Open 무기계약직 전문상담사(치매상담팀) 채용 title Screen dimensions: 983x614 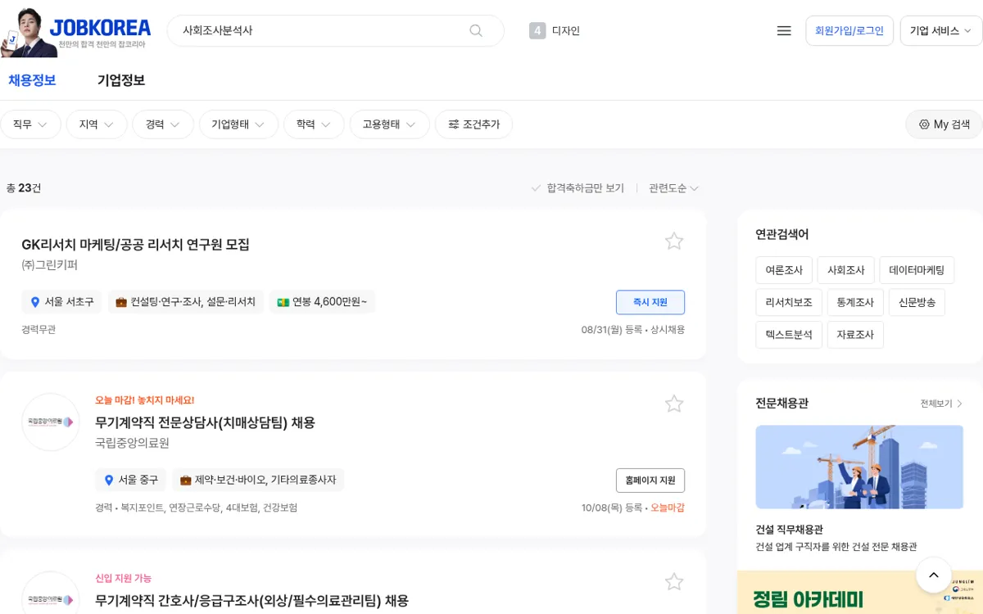point(205,422)
